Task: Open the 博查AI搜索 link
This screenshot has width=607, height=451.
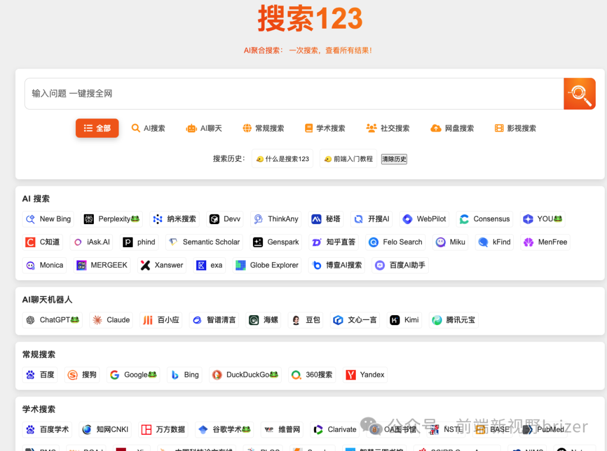Action: (337, 265)
